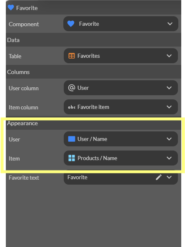Click the @ icon in the User column field
The width and height of the screenshot is (185, 247).
click(x=72, y=88)
